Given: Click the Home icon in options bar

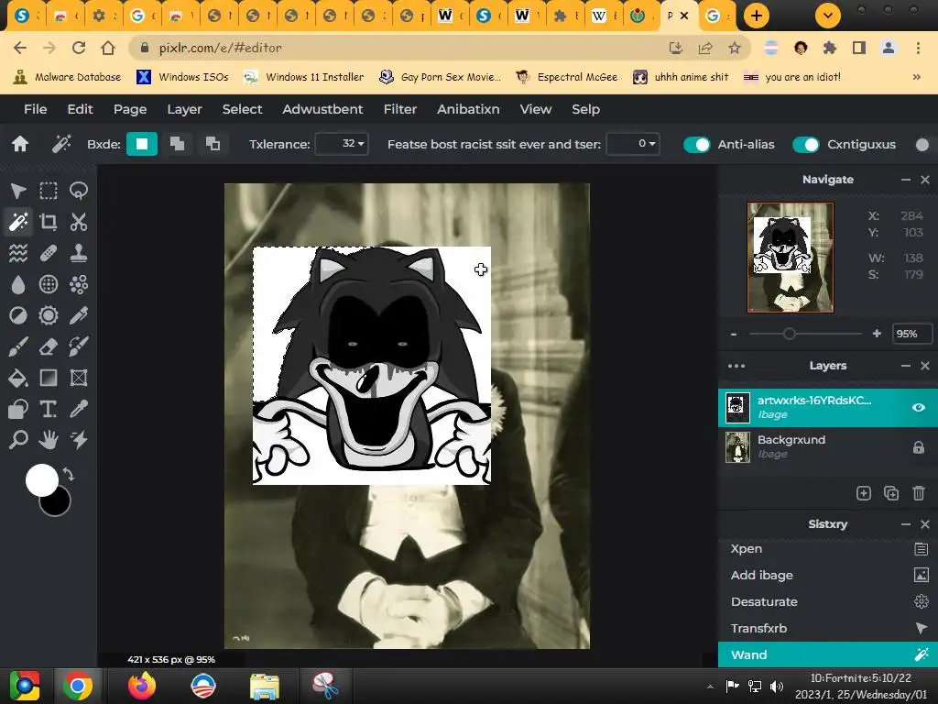Looking at the screenshot, I should pyautogui.click(x=20, y=144).
